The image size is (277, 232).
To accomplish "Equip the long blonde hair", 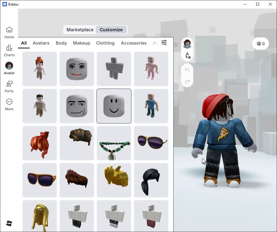I will pyautogui.click(x=40, y=216).
